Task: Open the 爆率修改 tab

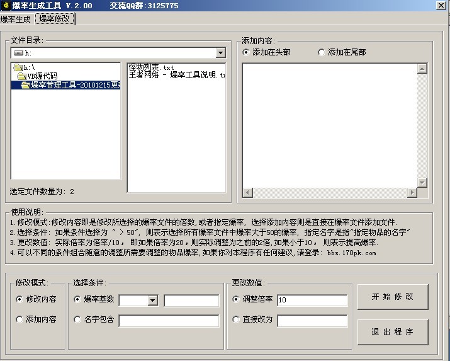Action: [x=55, y=20]
